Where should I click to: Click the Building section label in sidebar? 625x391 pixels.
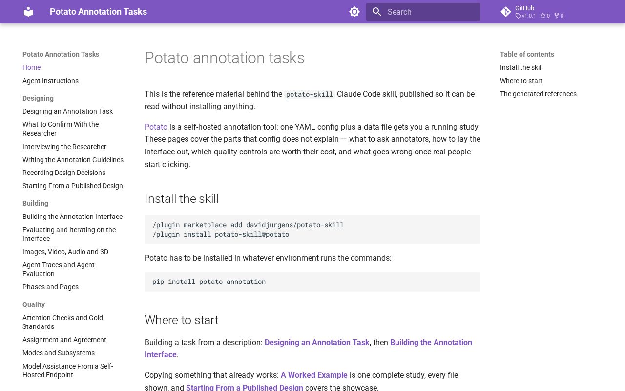35,203
